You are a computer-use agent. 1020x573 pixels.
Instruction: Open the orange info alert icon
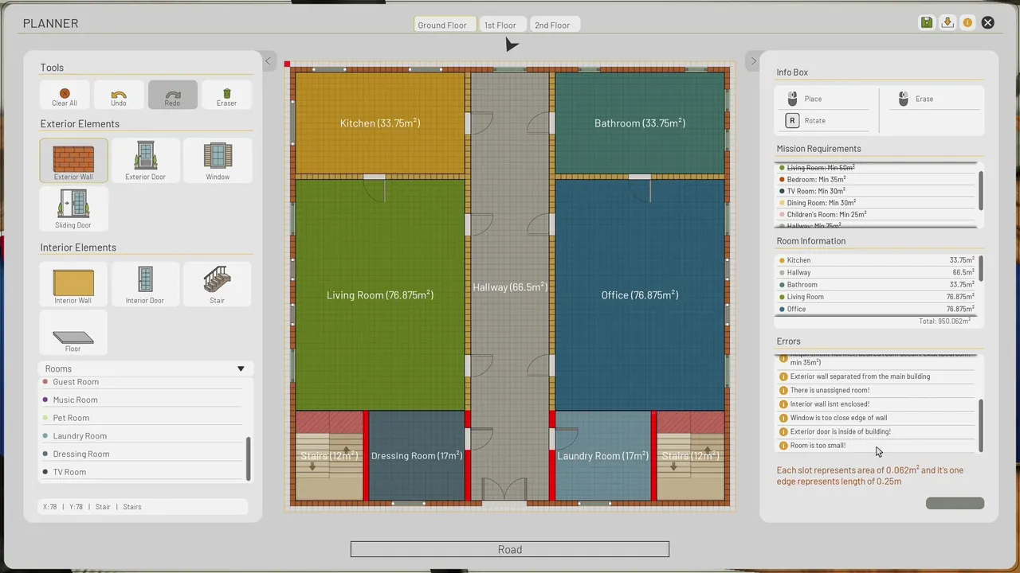click(x=967, y=22)
